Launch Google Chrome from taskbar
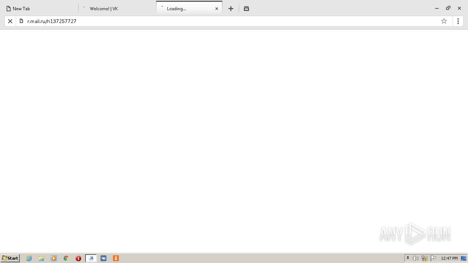Screen dimensions: 468x263 point(66,258)
